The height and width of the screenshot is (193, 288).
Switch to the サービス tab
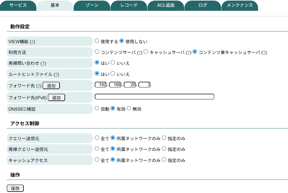(x=18, y=6)
